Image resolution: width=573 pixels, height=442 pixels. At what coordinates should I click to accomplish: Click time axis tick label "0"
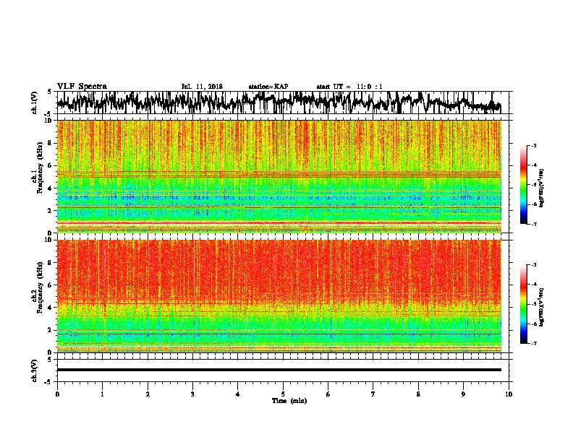57,394
